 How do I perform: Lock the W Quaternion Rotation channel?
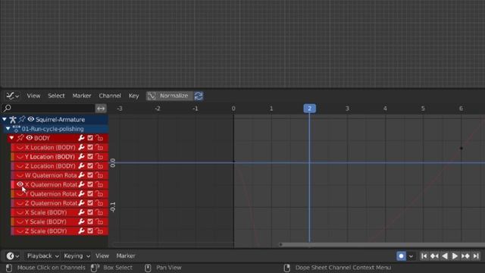click(x=99, y=175)
